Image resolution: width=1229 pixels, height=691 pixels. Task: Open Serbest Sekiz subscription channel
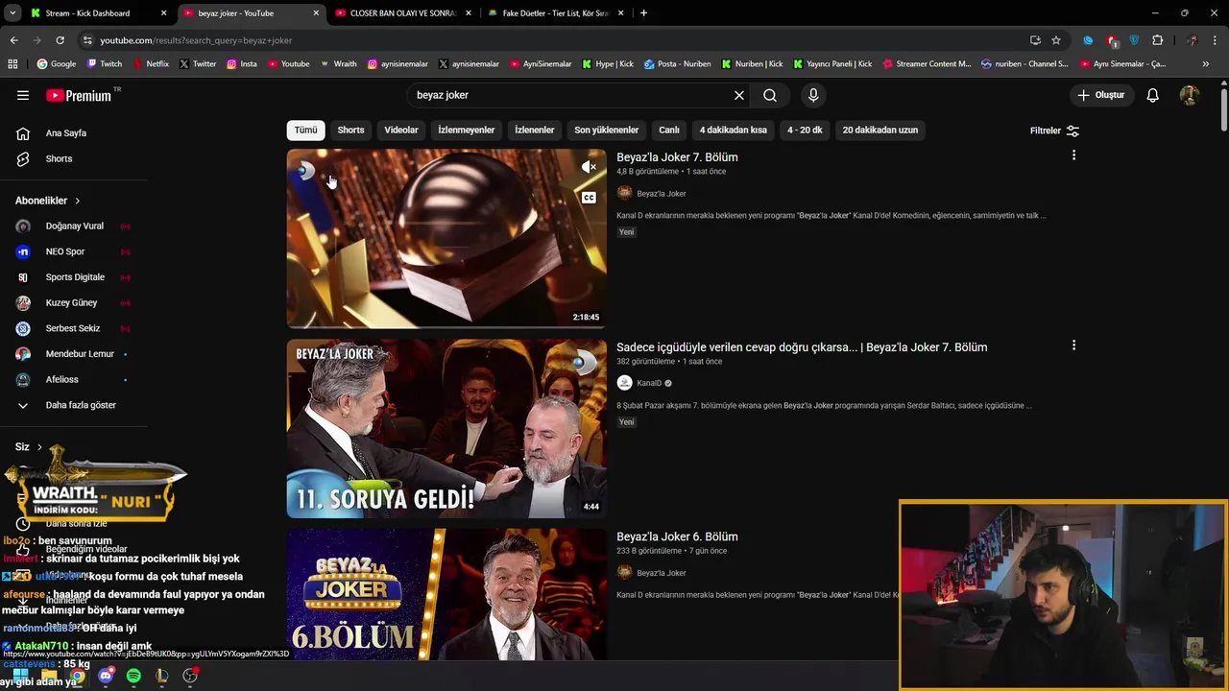pyautogui.click(x=75, y=328)
